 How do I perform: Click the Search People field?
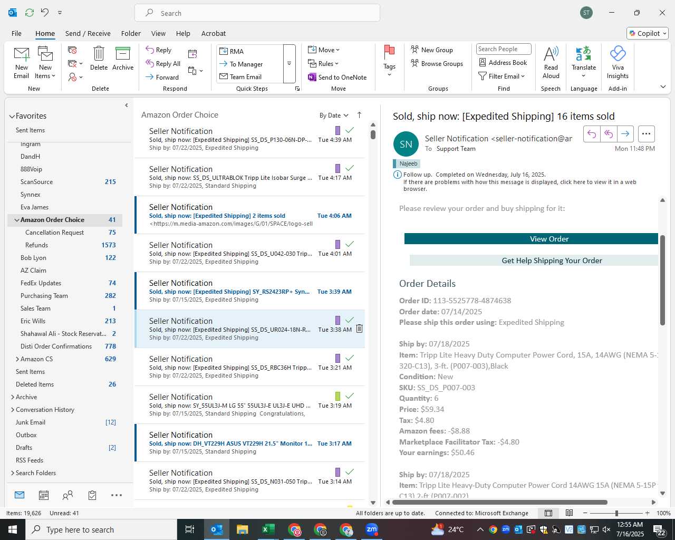coord(504,49)
